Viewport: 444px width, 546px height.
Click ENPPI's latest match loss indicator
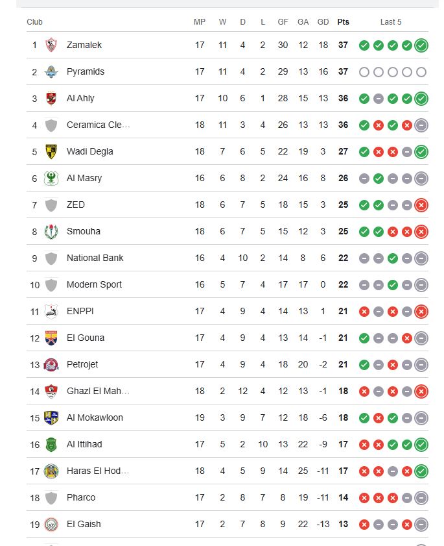421,312
